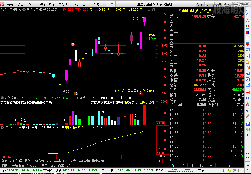Click the F5 chart switch icon

point(248,124)
